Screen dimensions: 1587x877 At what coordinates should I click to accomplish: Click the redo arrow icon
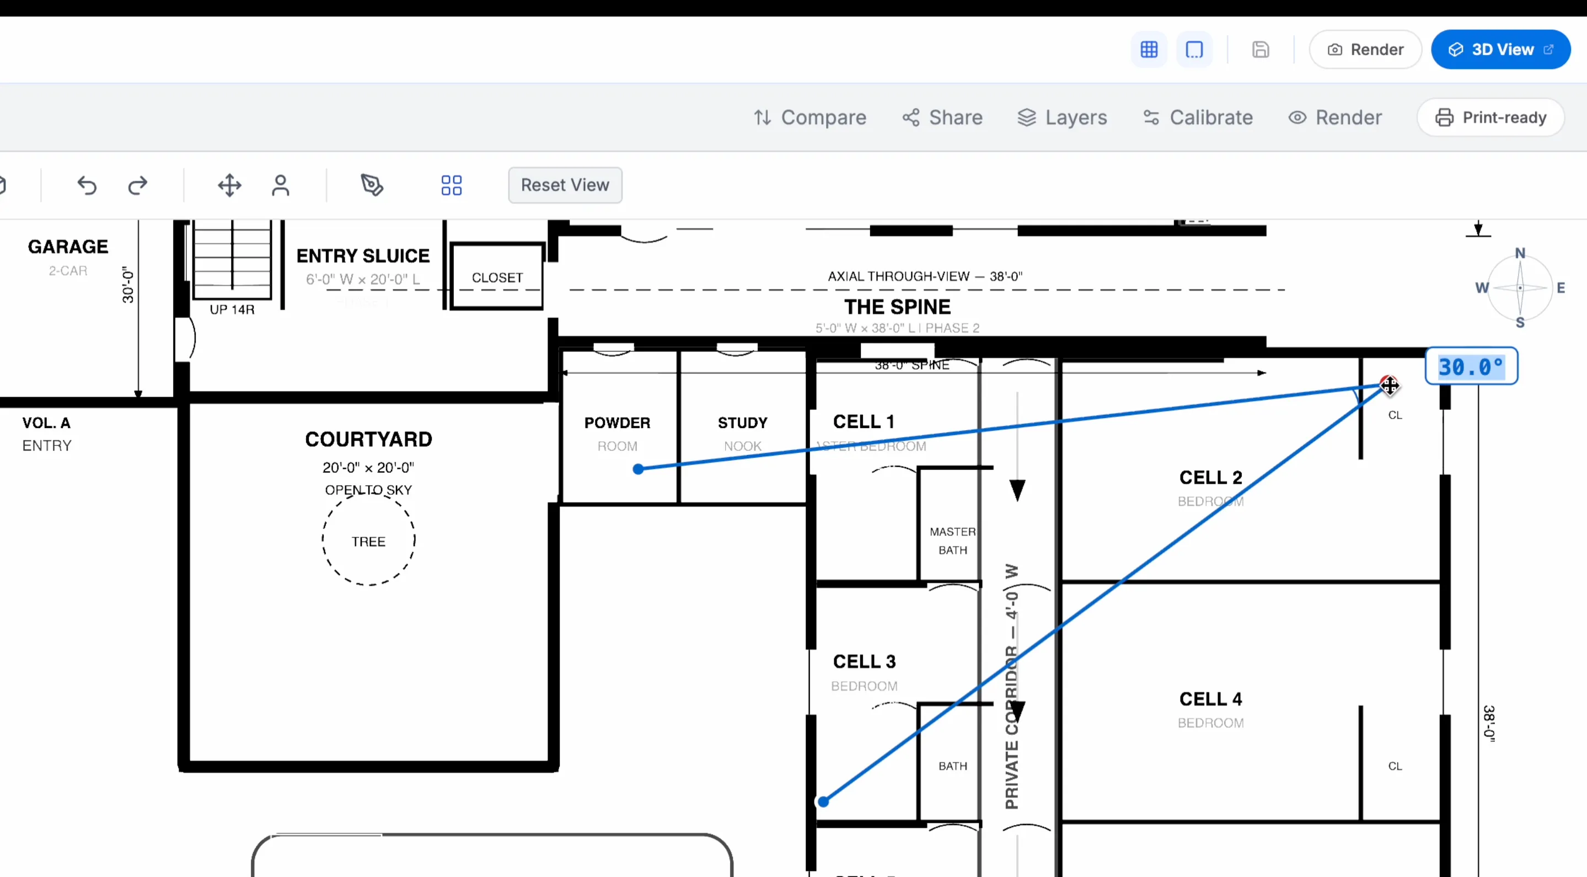(x=137, y=185)
